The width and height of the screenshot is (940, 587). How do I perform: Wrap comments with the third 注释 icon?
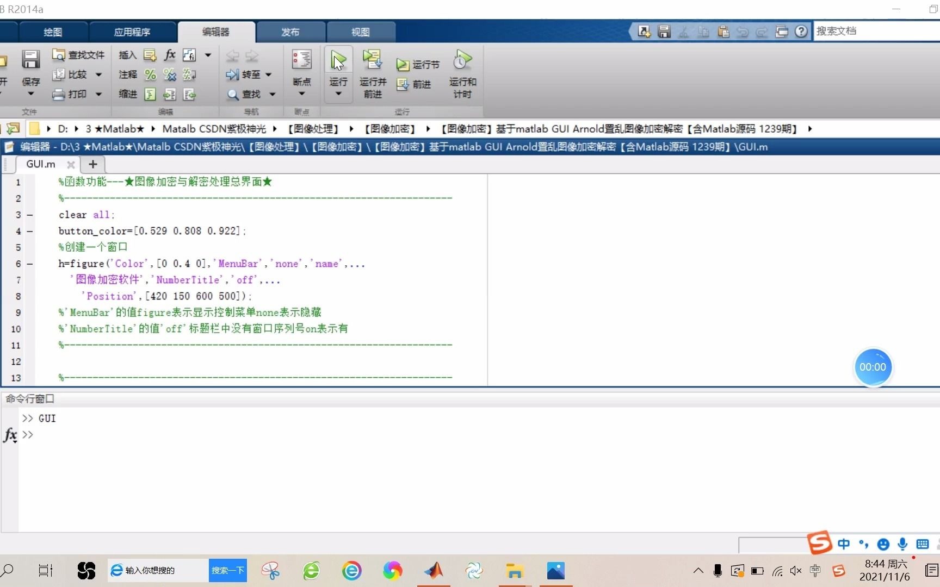[x=189, y=74]
